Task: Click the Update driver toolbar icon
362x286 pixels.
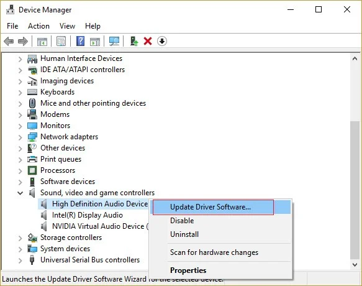Action: (x=134, y=42)
